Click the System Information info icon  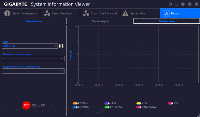click(x=7, y=13)
